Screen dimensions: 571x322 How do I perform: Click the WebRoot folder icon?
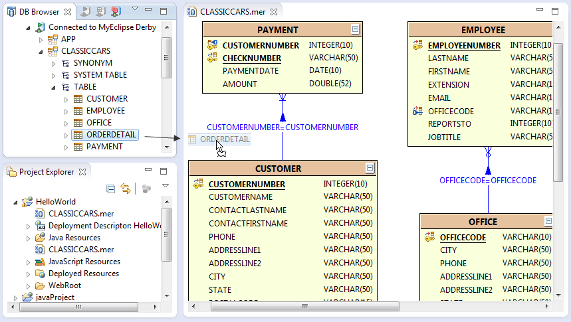point(41,285)
